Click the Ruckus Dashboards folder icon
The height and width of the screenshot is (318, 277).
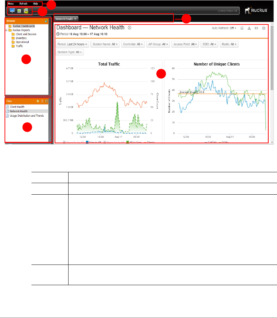(10, 26)
